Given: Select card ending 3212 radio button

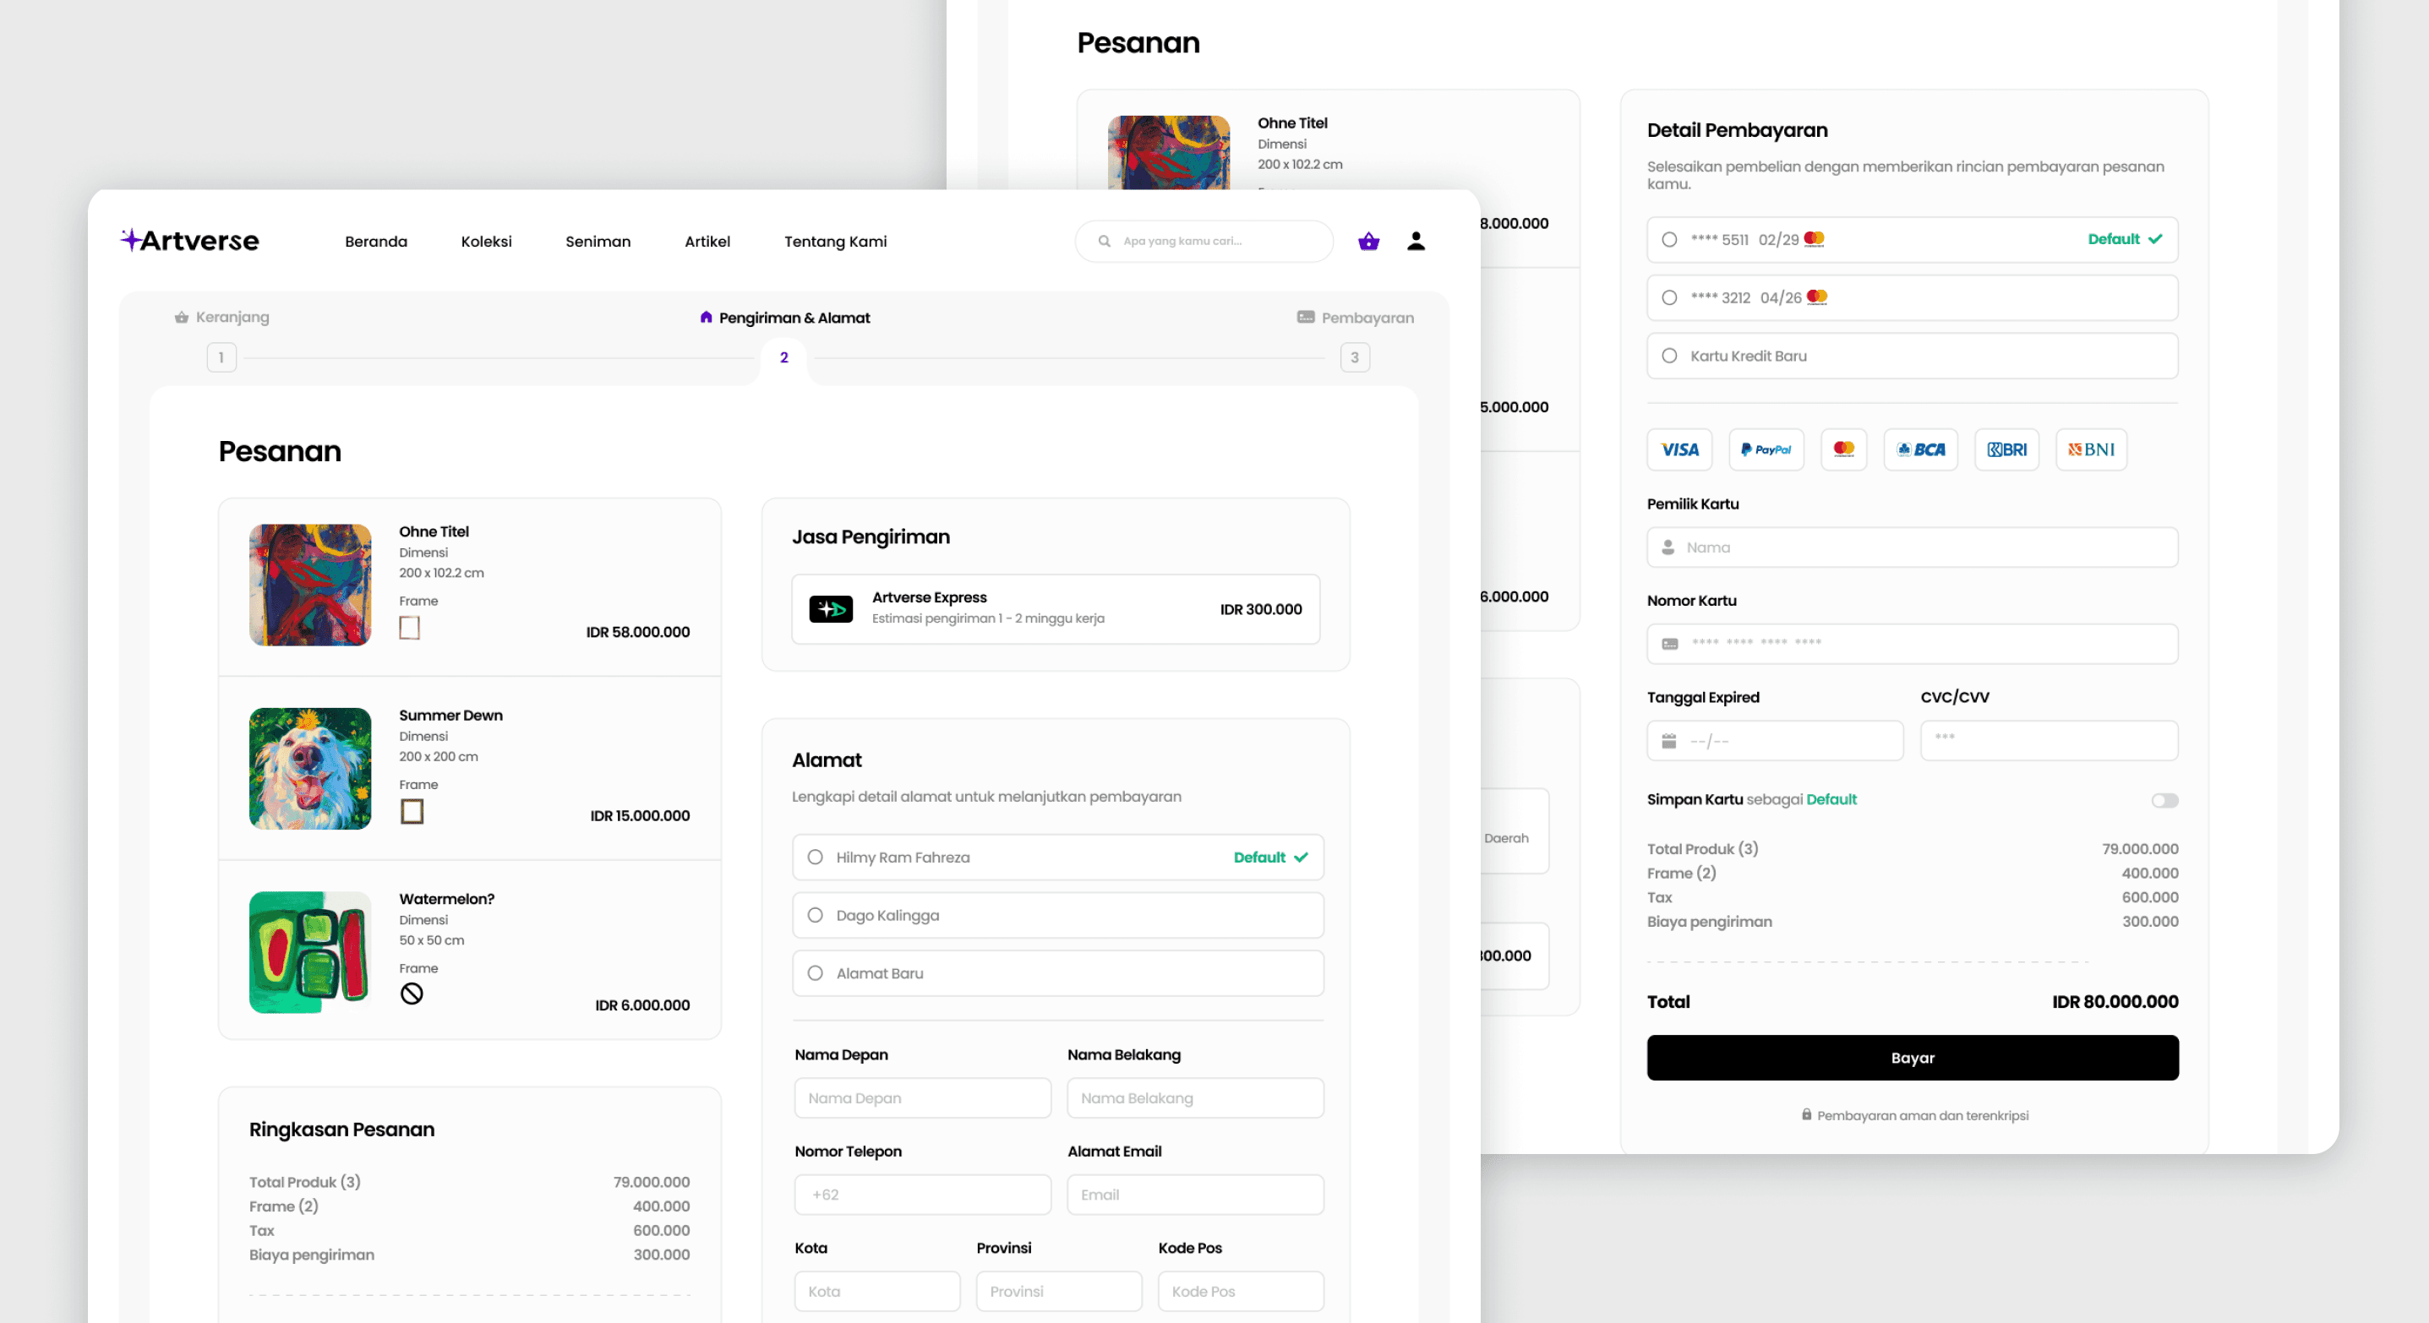Looking at the screenshot, I should click(1670, 297).
